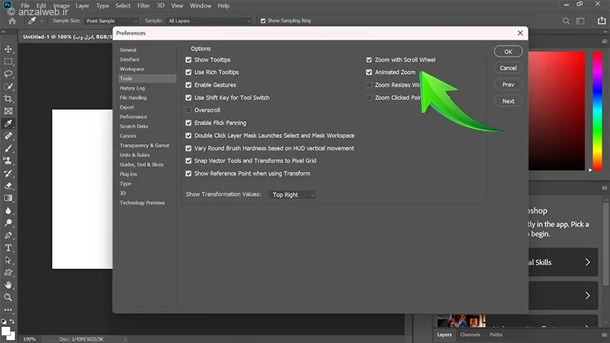Viewport: 610px width, 343px height.
Task: Uncheck Show Tooltips option
Action: pos(188,59)
